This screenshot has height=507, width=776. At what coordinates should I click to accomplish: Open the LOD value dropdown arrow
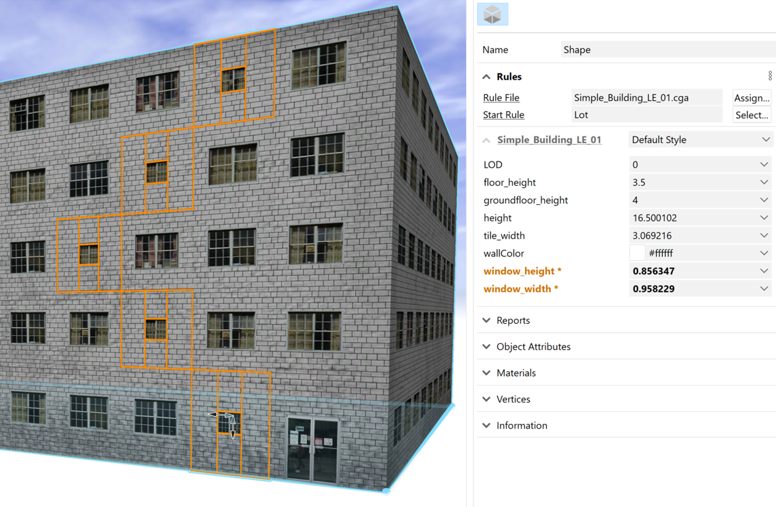tap(764, 165)
